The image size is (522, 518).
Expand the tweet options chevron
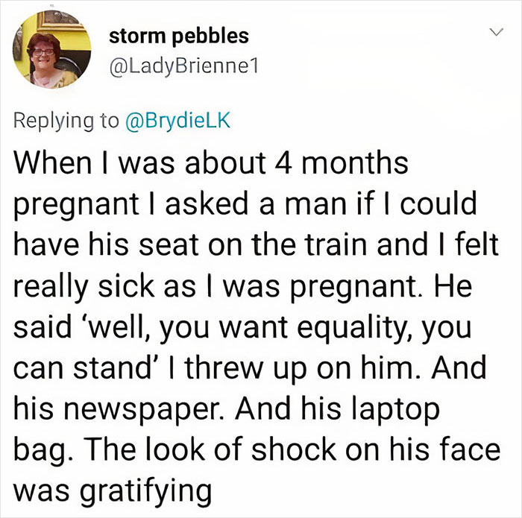click(x=493, y=33)
